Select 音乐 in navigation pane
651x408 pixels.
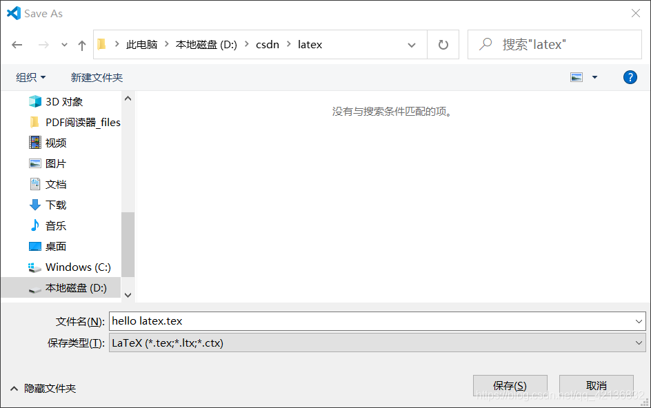[x=56, y=226]
